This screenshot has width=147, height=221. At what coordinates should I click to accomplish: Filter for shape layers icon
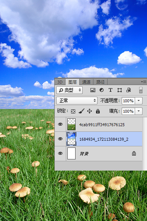pyautogui.click(x=119, y=90)
